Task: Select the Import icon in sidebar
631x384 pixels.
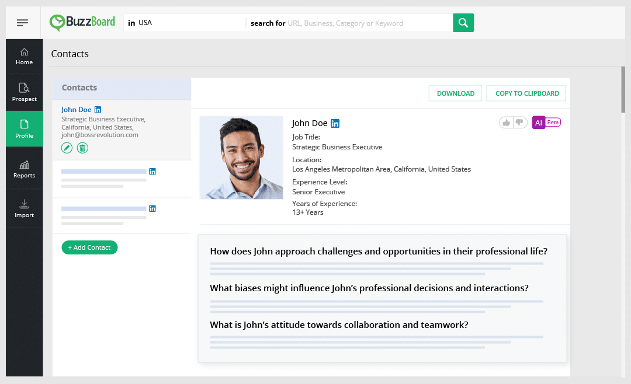Action: (x=24, y=208)
